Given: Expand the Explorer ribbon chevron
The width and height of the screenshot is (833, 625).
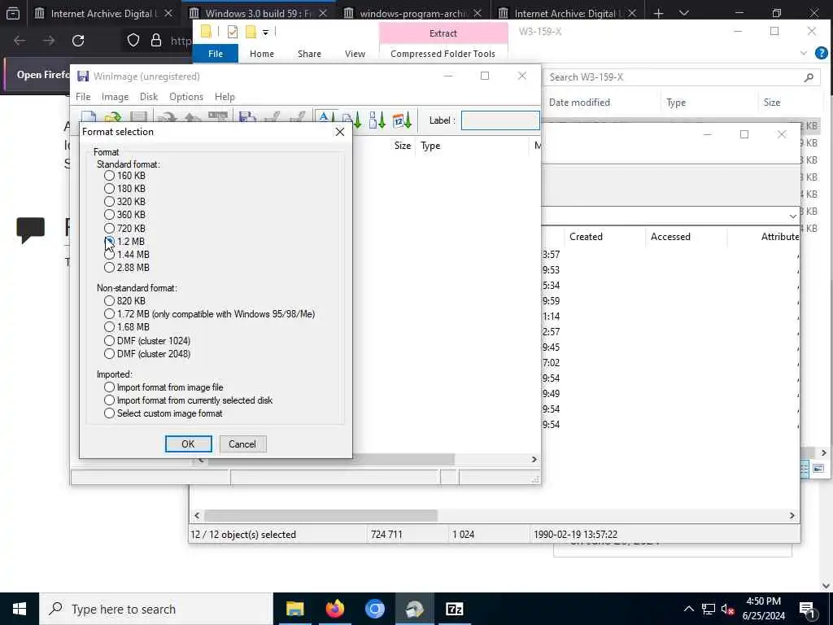Looking at the screenshot, I should [803, 53].
